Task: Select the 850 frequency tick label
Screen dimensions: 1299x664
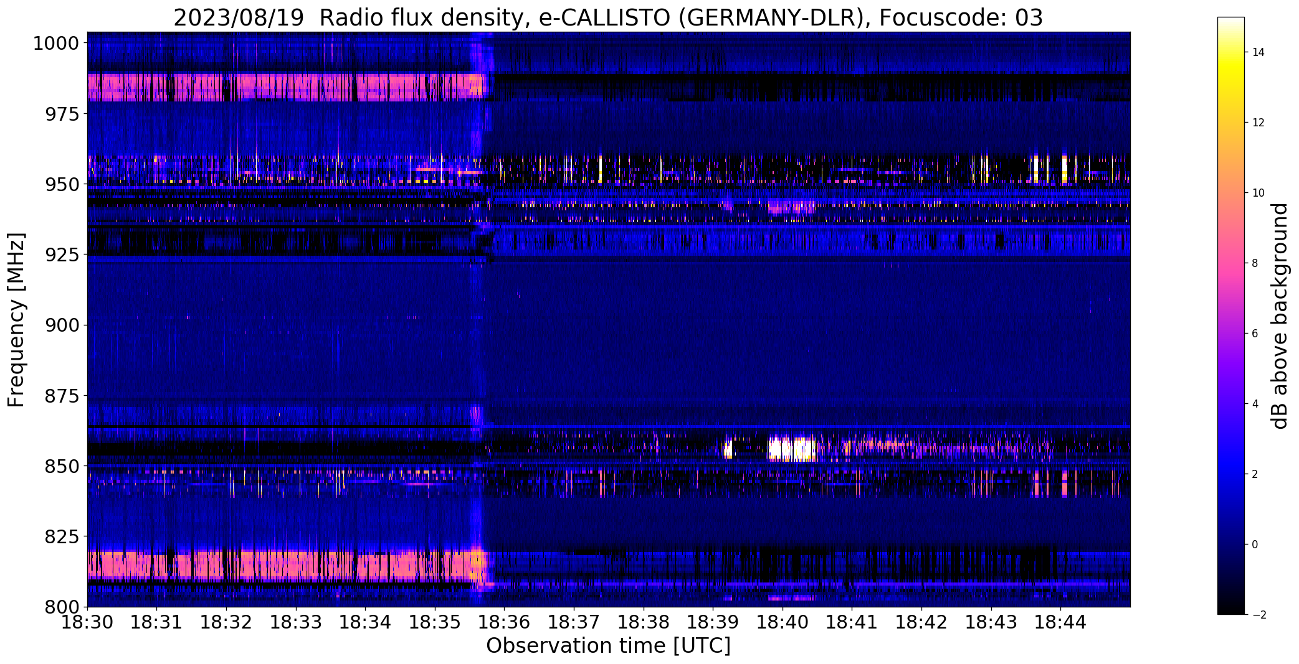Action: pos(62,466)
